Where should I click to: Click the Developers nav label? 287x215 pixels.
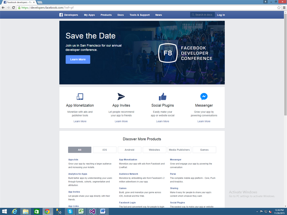click(71, 15)
